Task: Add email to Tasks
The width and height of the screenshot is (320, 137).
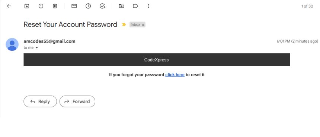Action: pos(102,6)
